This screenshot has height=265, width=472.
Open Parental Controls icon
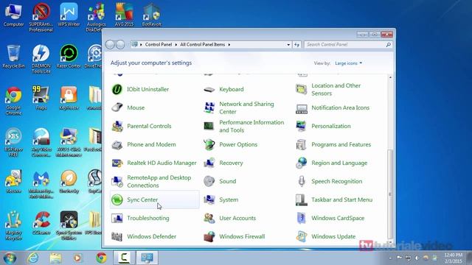coord(117,126)
